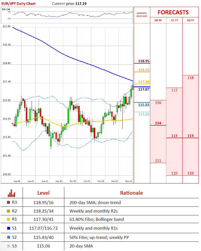Click the Q1 17 forecast value 117
The width and height of the screenshot is (201, 251).
tap(174, 90)
